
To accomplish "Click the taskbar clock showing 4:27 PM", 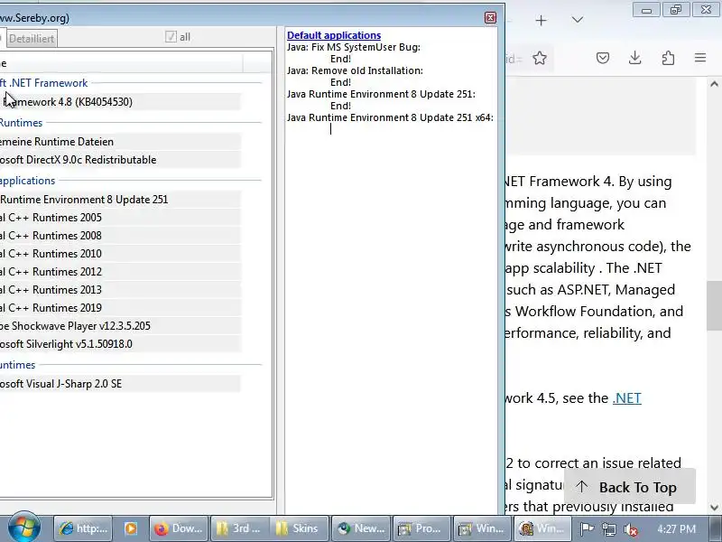I will click(x=676, y=529).
